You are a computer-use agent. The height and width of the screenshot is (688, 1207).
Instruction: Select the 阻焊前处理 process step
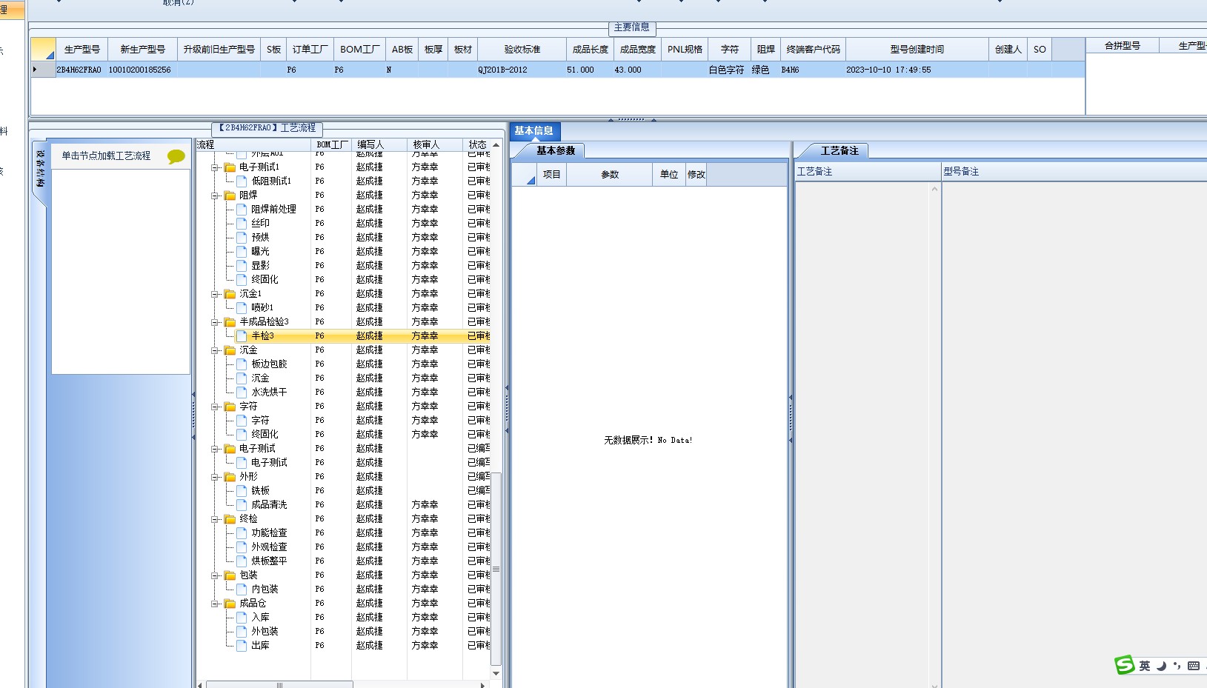[x=273, y=210]
